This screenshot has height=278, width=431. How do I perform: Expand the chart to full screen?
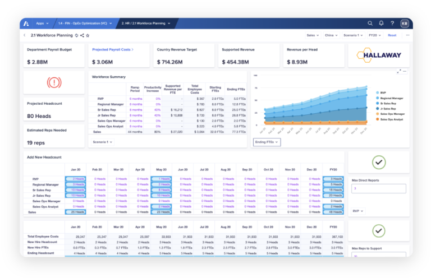(x=399, y=71)
